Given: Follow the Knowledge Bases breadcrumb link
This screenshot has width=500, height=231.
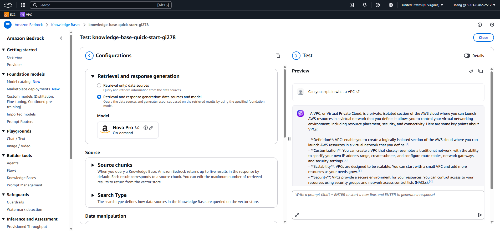Looking at the screenshot, I should pyautogui.click(x=66, y=25).
